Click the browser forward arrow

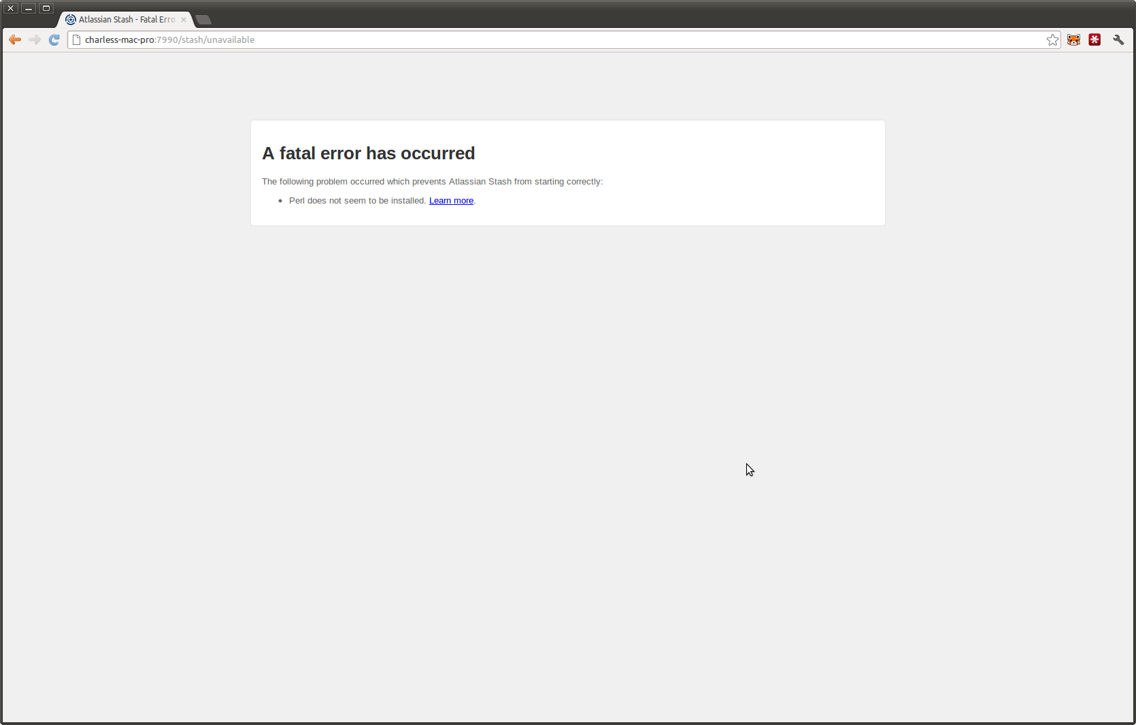point(35,39)
